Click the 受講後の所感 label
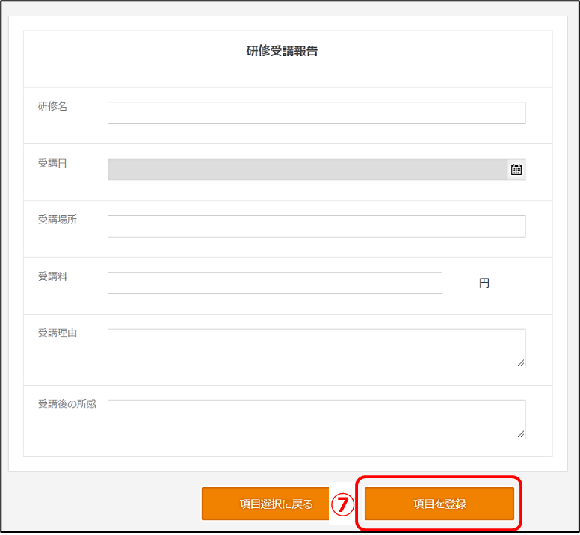 (x=67, y=403)
